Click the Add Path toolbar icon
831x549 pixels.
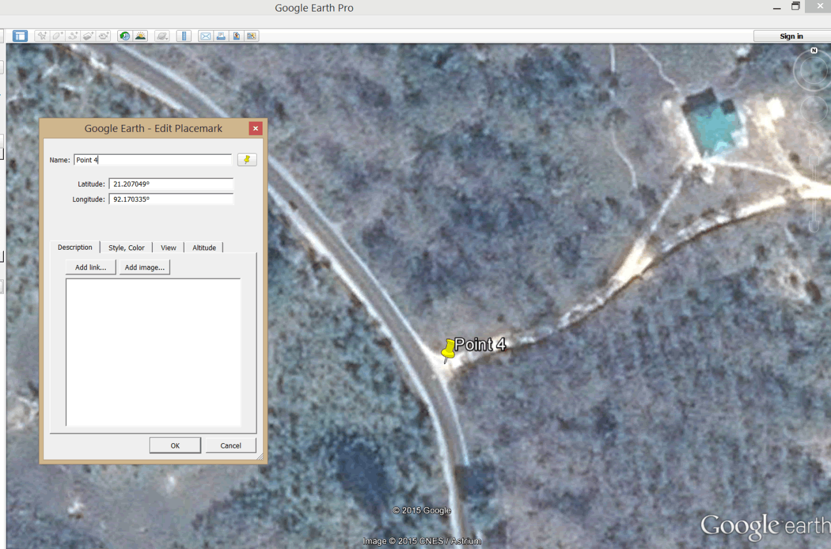click(73, 36)
